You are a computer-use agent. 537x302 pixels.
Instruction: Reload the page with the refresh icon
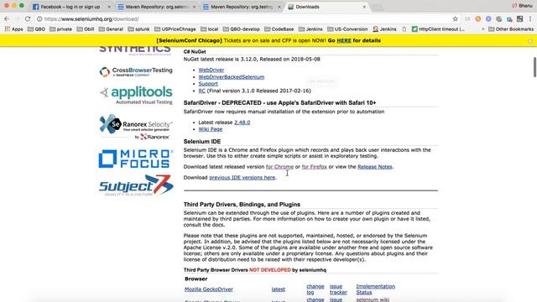[28, 18]
